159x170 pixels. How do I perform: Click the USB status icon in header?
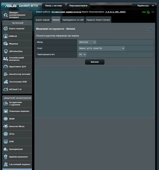pyautogui.click(x=153, y=12)
